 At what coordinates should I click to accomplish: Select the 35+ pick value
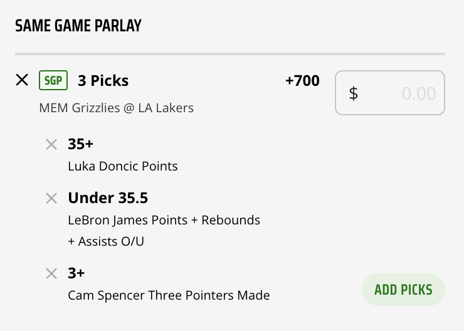[x=80, y=144]
